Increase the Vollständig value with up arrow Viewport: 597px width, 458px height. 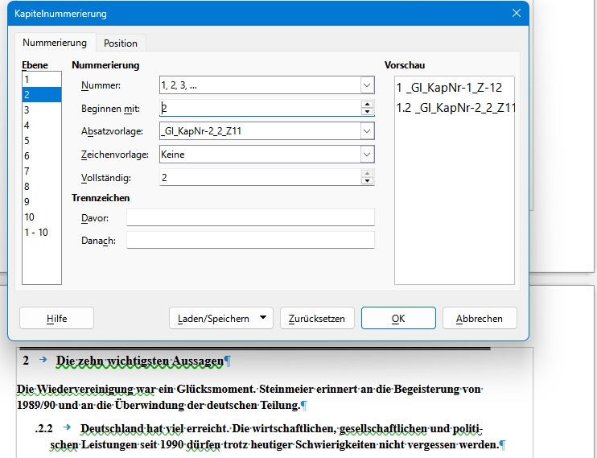367,174
